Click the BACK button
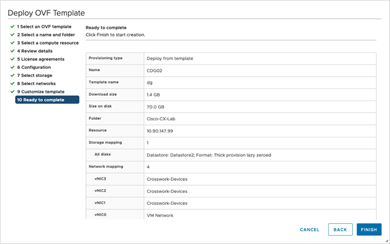This screenshot has width=390, height=244. click(340, 229)
